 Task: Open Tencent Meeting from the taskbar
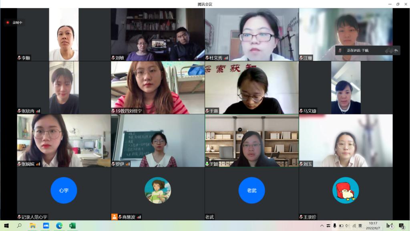[x=46, y=225]
